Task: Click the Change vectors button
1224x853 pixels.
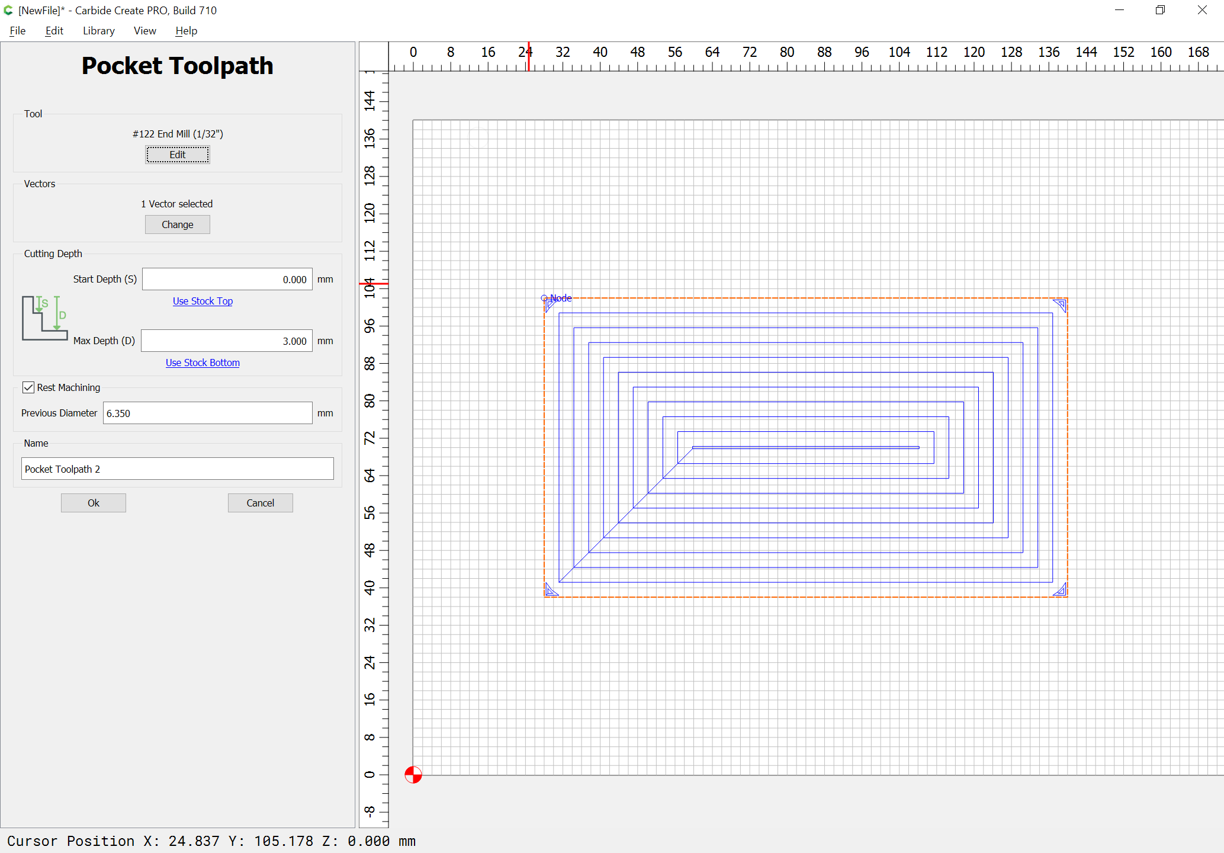Action: click(x=177, y=225)
